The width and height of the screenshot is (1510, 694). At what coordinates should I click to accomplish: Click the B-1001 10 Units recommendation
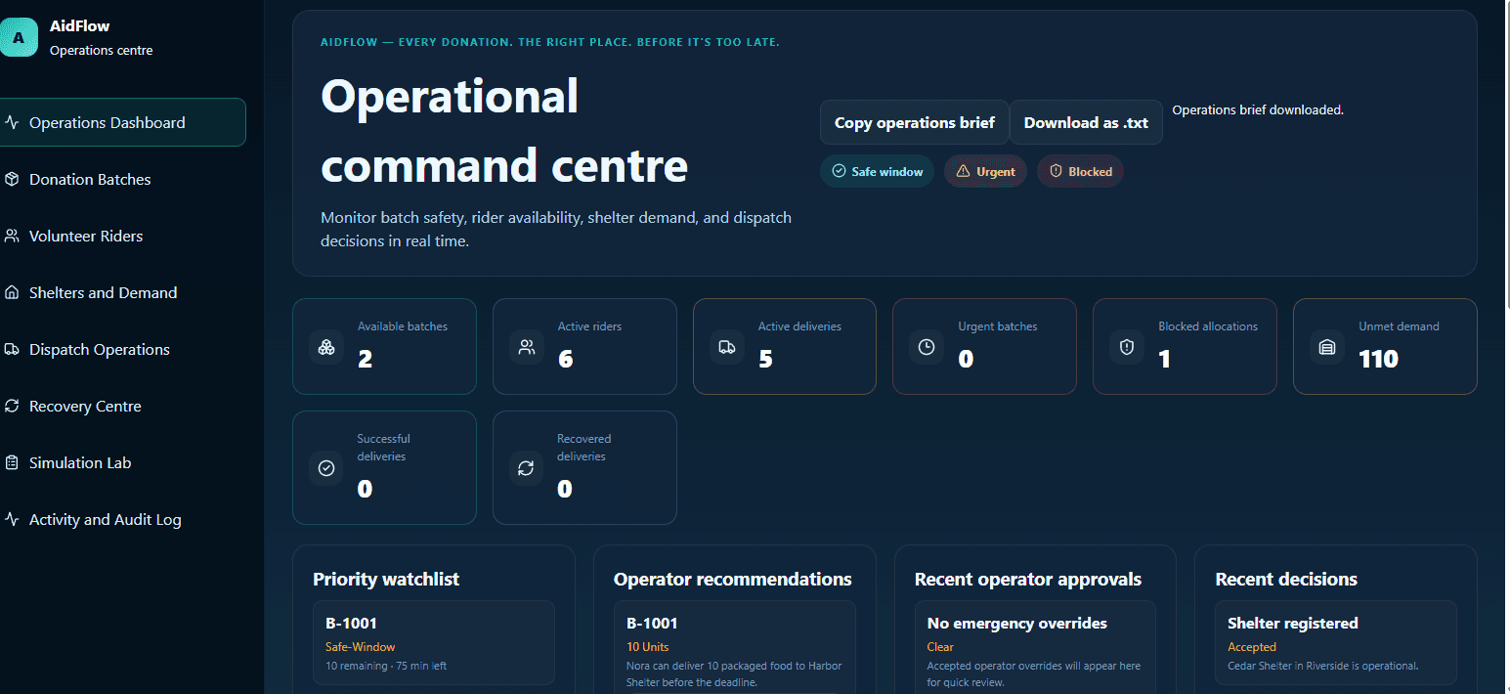[735, 647]
